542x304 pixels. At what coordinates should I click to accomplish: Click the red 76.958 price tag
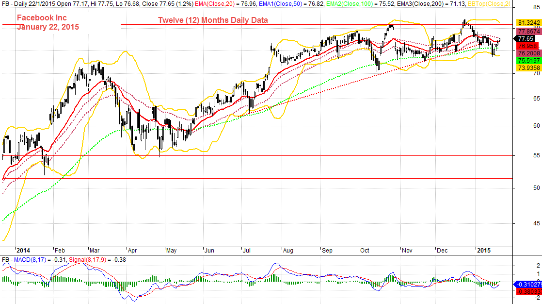(x=527, y=46)
